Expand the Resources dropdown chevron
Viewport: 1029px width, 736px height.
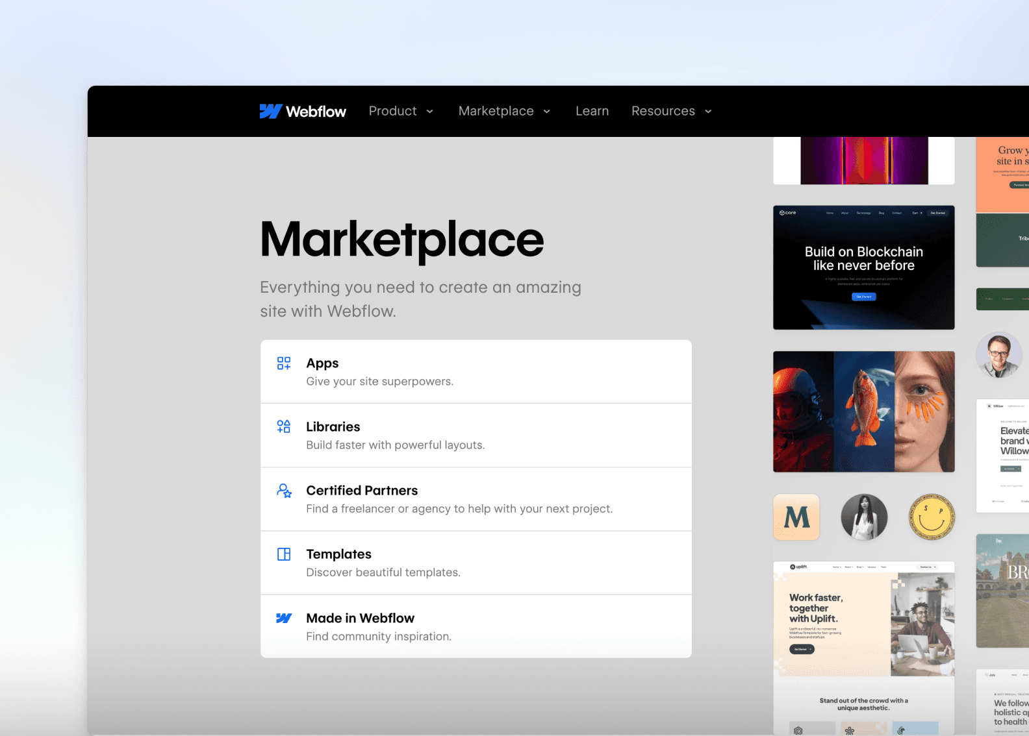(708, 112)
